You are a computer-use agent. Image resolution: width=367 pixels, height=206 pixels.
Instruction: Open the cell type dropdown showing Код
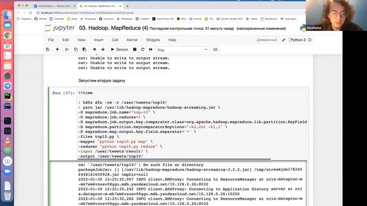pyautogui.click(x=182, y=50)
